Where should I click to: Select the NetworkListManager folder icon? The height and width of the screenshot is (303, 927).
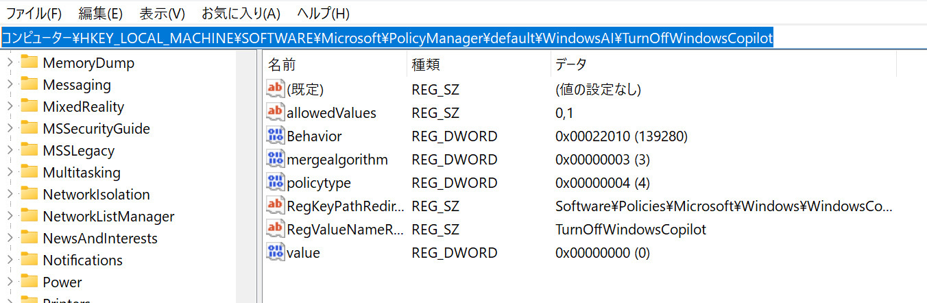pos(29,216)
